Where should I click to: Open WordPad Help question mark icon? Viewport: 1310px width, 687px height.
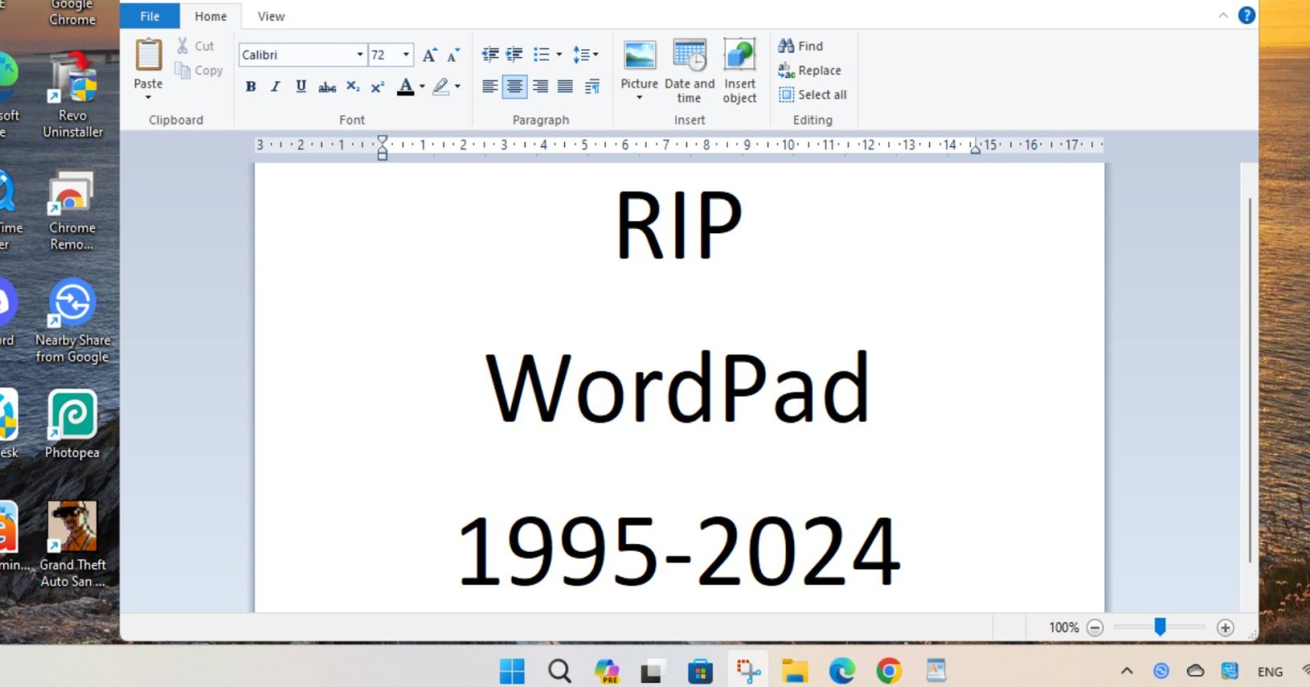pyautogui.click(x=1246, y=16)
